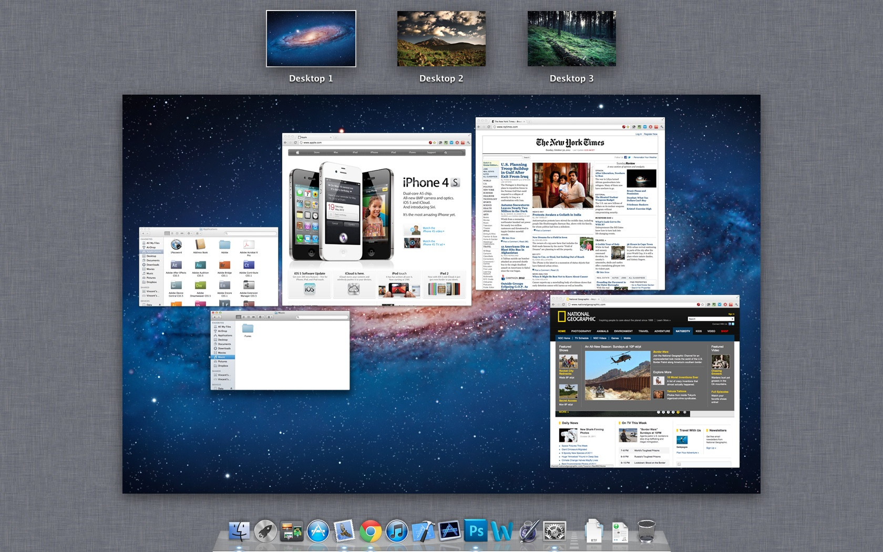883x552 pixels.
Task: Open action gear dropdown in Music window toolbar
Action: [x=261, y=317]
